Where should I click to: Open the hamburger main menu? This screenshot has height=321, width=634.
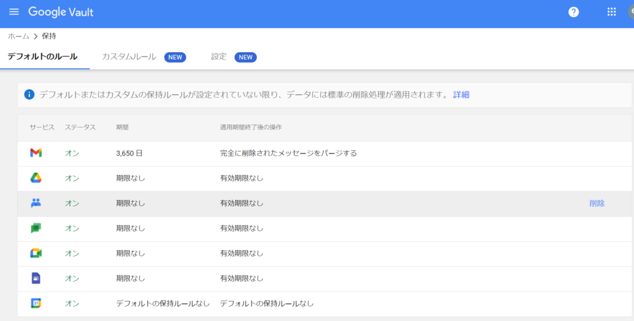[x=14, y=12]
